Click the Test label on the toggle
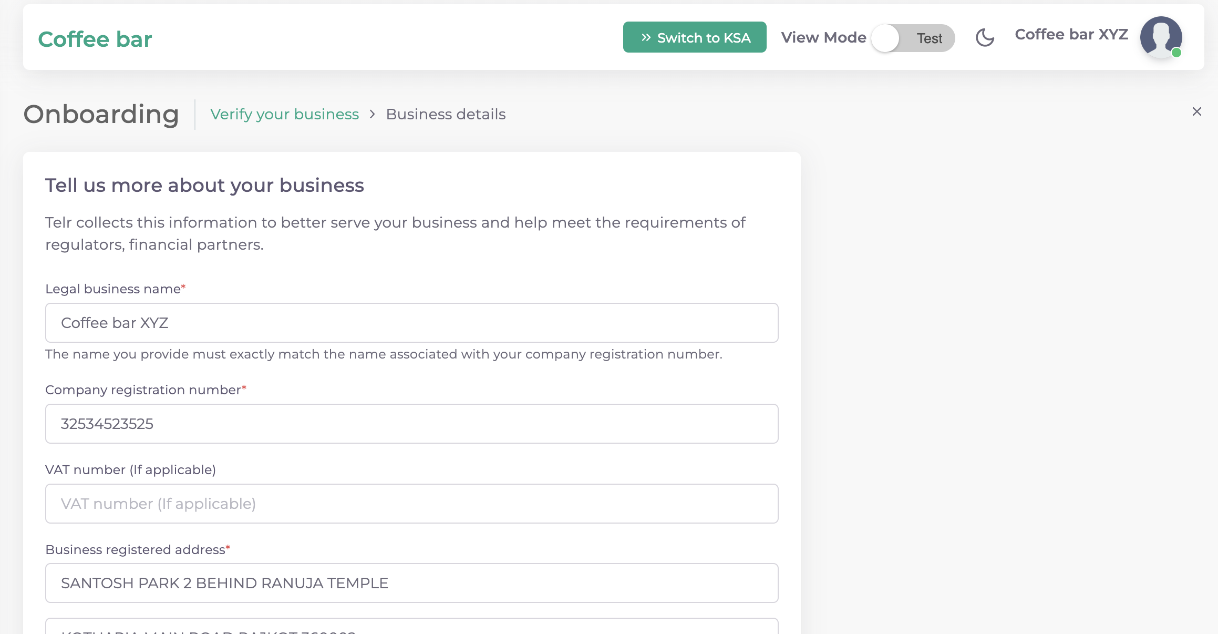1218x634 pixels. [929, 38]
